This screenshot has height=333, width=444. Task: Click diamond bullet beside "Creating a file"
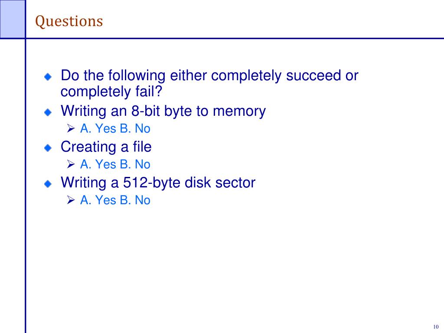[x=48, y=148]
